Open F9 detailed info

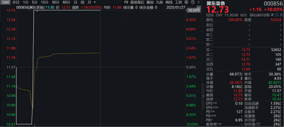point(126,2)
